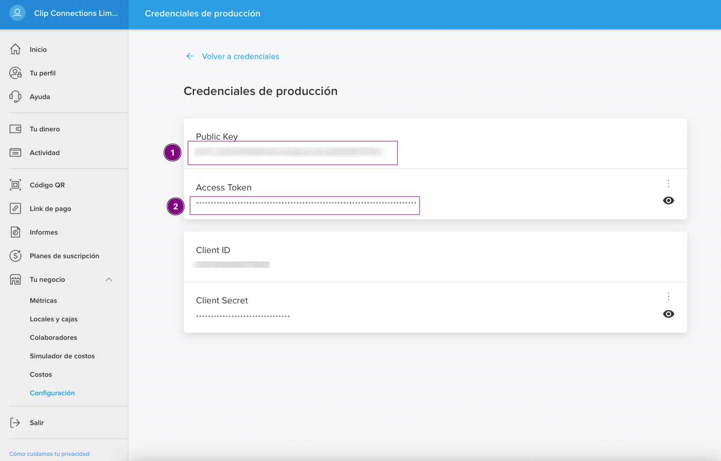Click the Informes report icon
721x461 pixels.
point(15,232)
